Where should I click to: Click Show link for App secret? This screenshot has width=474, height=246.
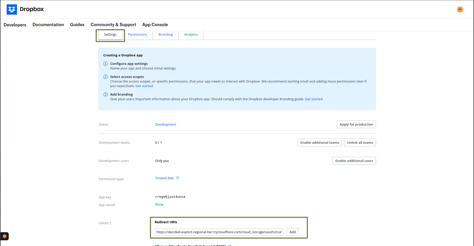[159, 204]
